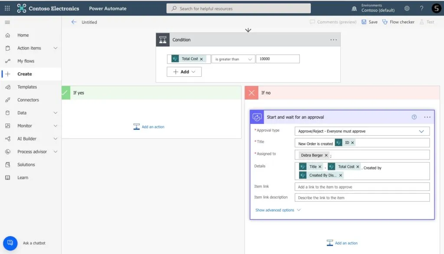The width and height of the screenshot is (444, 254).
Task: Open the 'is greater than' operator dropdown
Action: tap(233, 59)
